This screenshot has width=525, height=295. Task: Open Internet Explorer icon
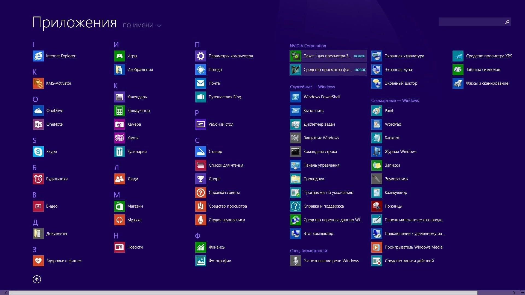tap(38, 56)
